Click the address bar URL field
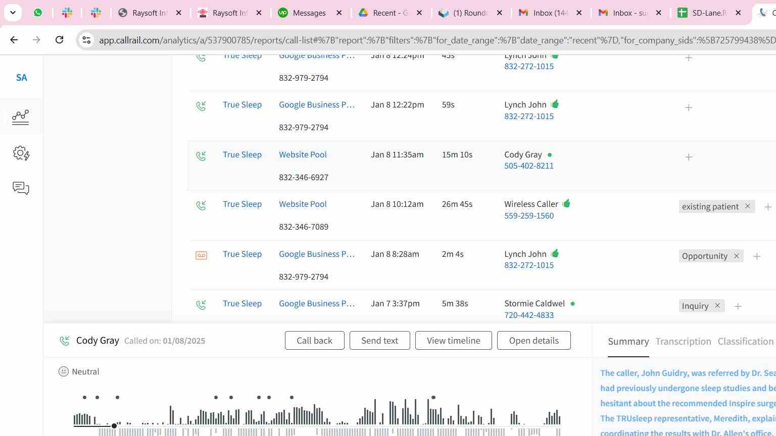This screenshot has width=776, height=436. coord(437,40)
